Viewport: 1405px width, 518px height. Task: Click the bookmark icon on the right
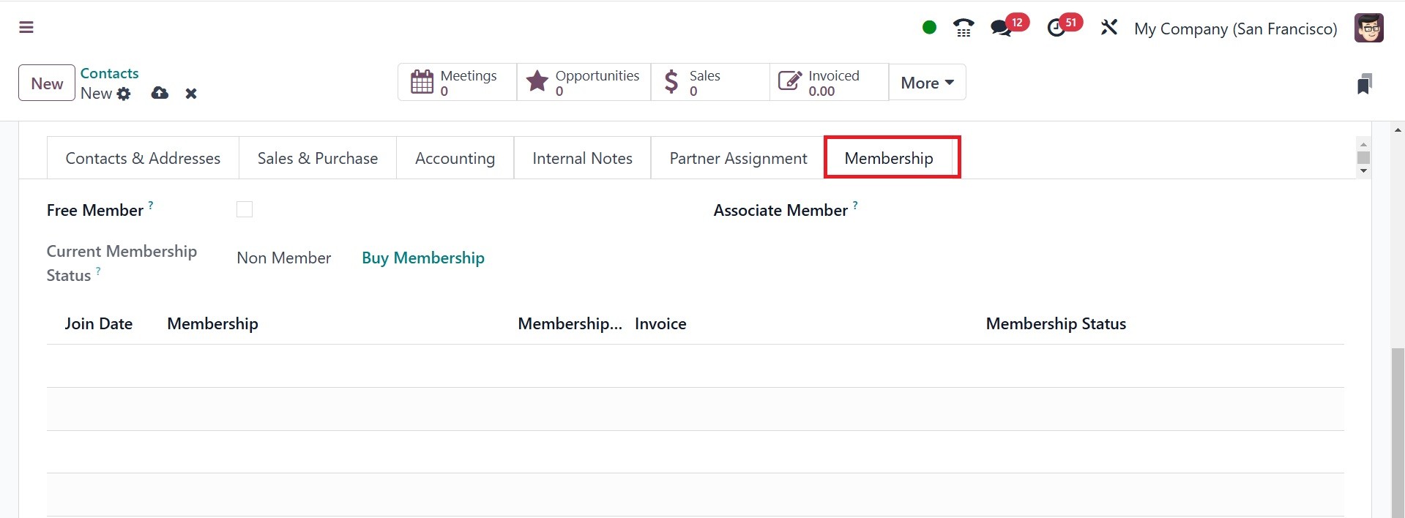tap(1364, 83)
